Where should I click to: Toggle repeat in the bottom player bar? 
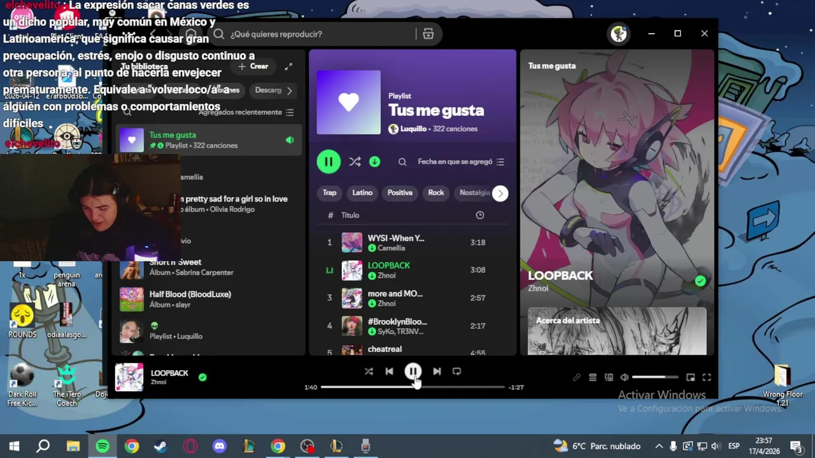point(457,371)
